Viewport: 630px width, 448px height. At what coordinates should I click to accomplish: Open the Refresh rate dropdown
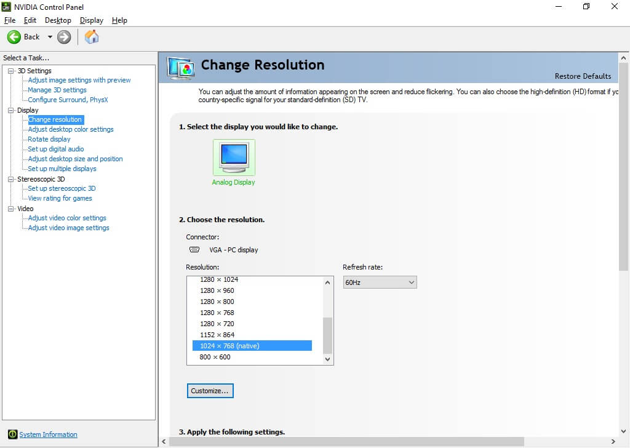[x=380, y=282]
